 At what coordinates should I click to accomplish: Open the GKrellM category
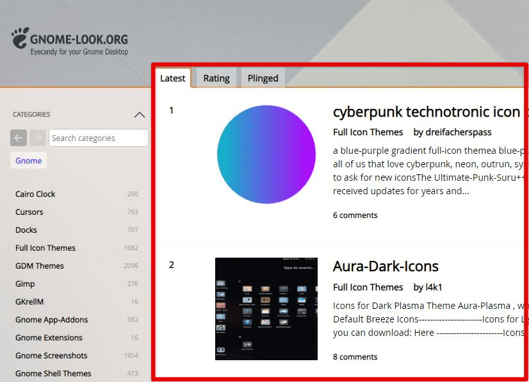pos(29,302)
